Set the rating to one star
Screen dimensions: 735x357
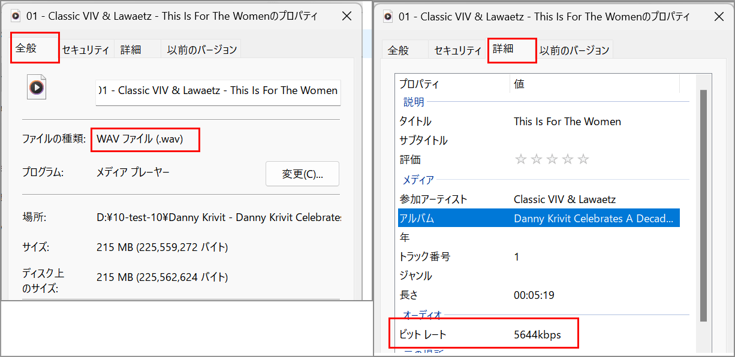click(x=520, y=159)
